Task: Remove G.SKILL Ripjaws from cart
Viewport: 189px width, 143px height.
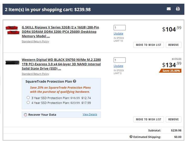Action: click(x=173, y=45)
